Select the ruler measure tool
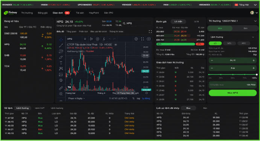 coord(61,88)
